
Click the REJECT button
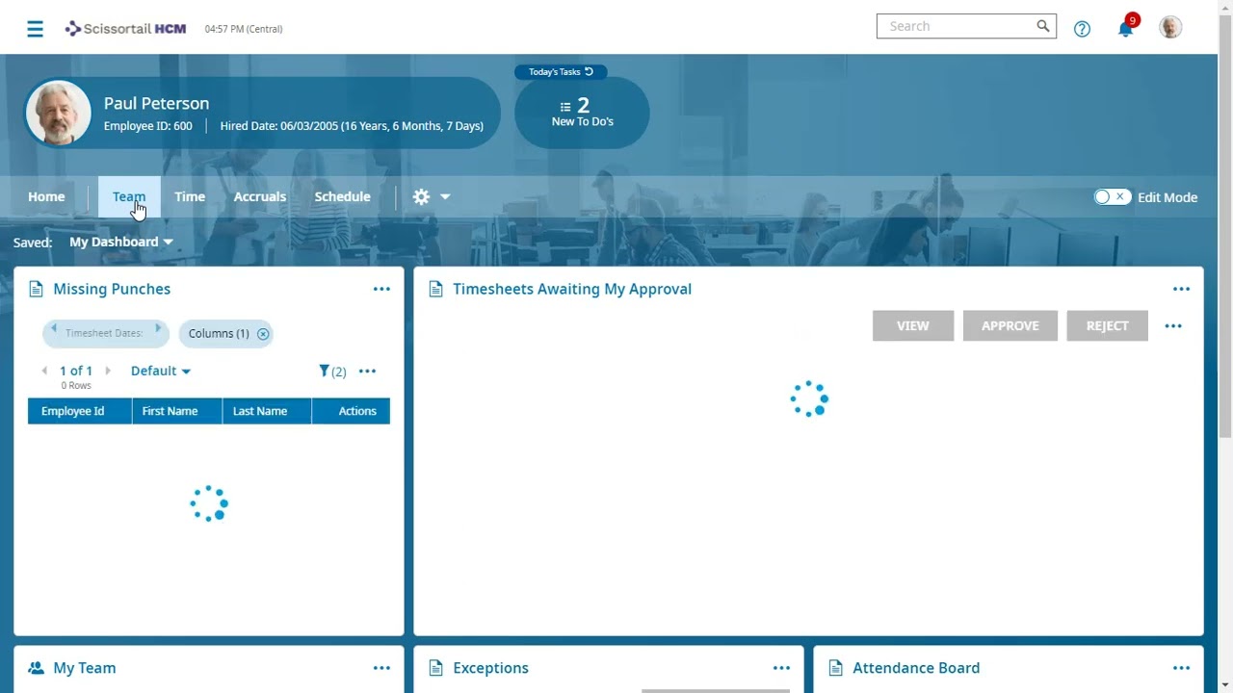pyautogui.click(x=1108, y=325)
